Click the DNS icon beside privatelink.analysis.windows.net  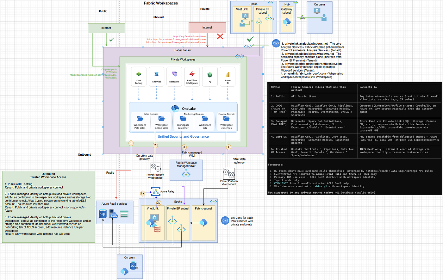pyautogui.click(x=276, y=44)
